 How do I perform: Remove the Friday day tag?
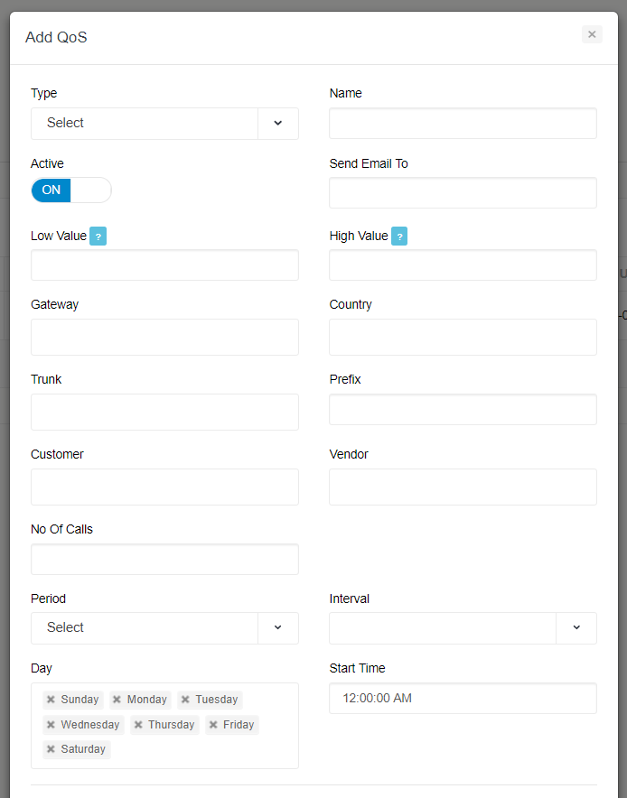pyautogui.click(x=212, y=725)
